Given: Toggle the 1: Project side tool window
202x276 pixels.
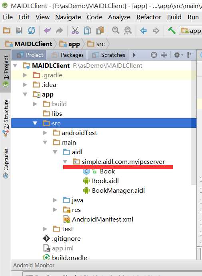Looking at the screenshot, I should click(x=6, y=71).
